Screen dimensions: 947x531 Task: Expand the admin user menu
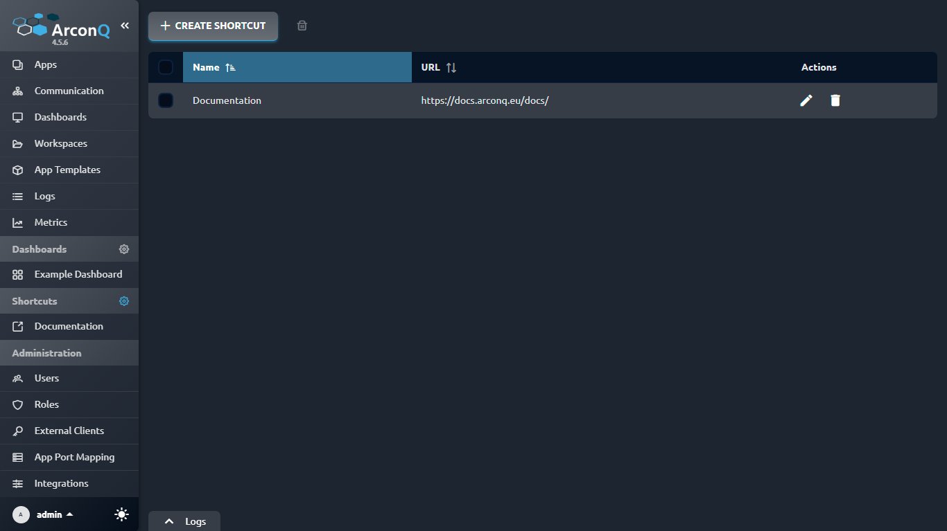55,514
